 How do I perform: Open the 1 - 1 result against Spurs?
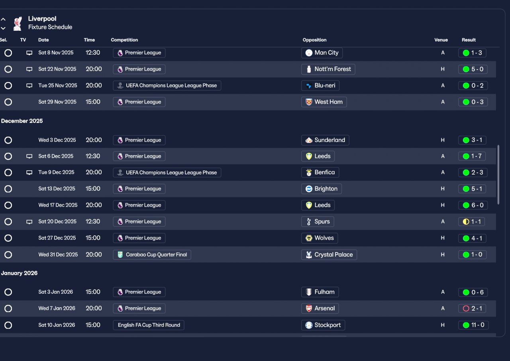coord(472,222)
